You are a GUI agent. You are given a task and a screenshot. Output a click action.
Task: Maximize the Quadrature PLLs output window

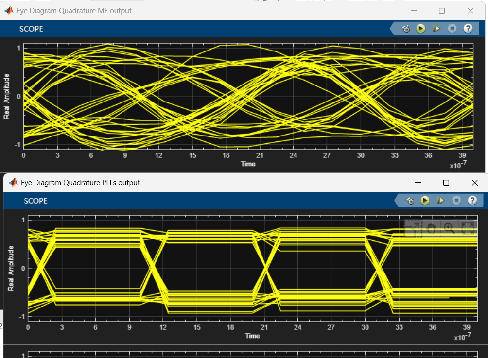coord(446,183)
